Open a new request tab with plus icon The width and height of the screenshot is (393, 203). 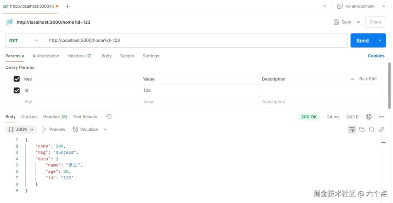point(67,6)
